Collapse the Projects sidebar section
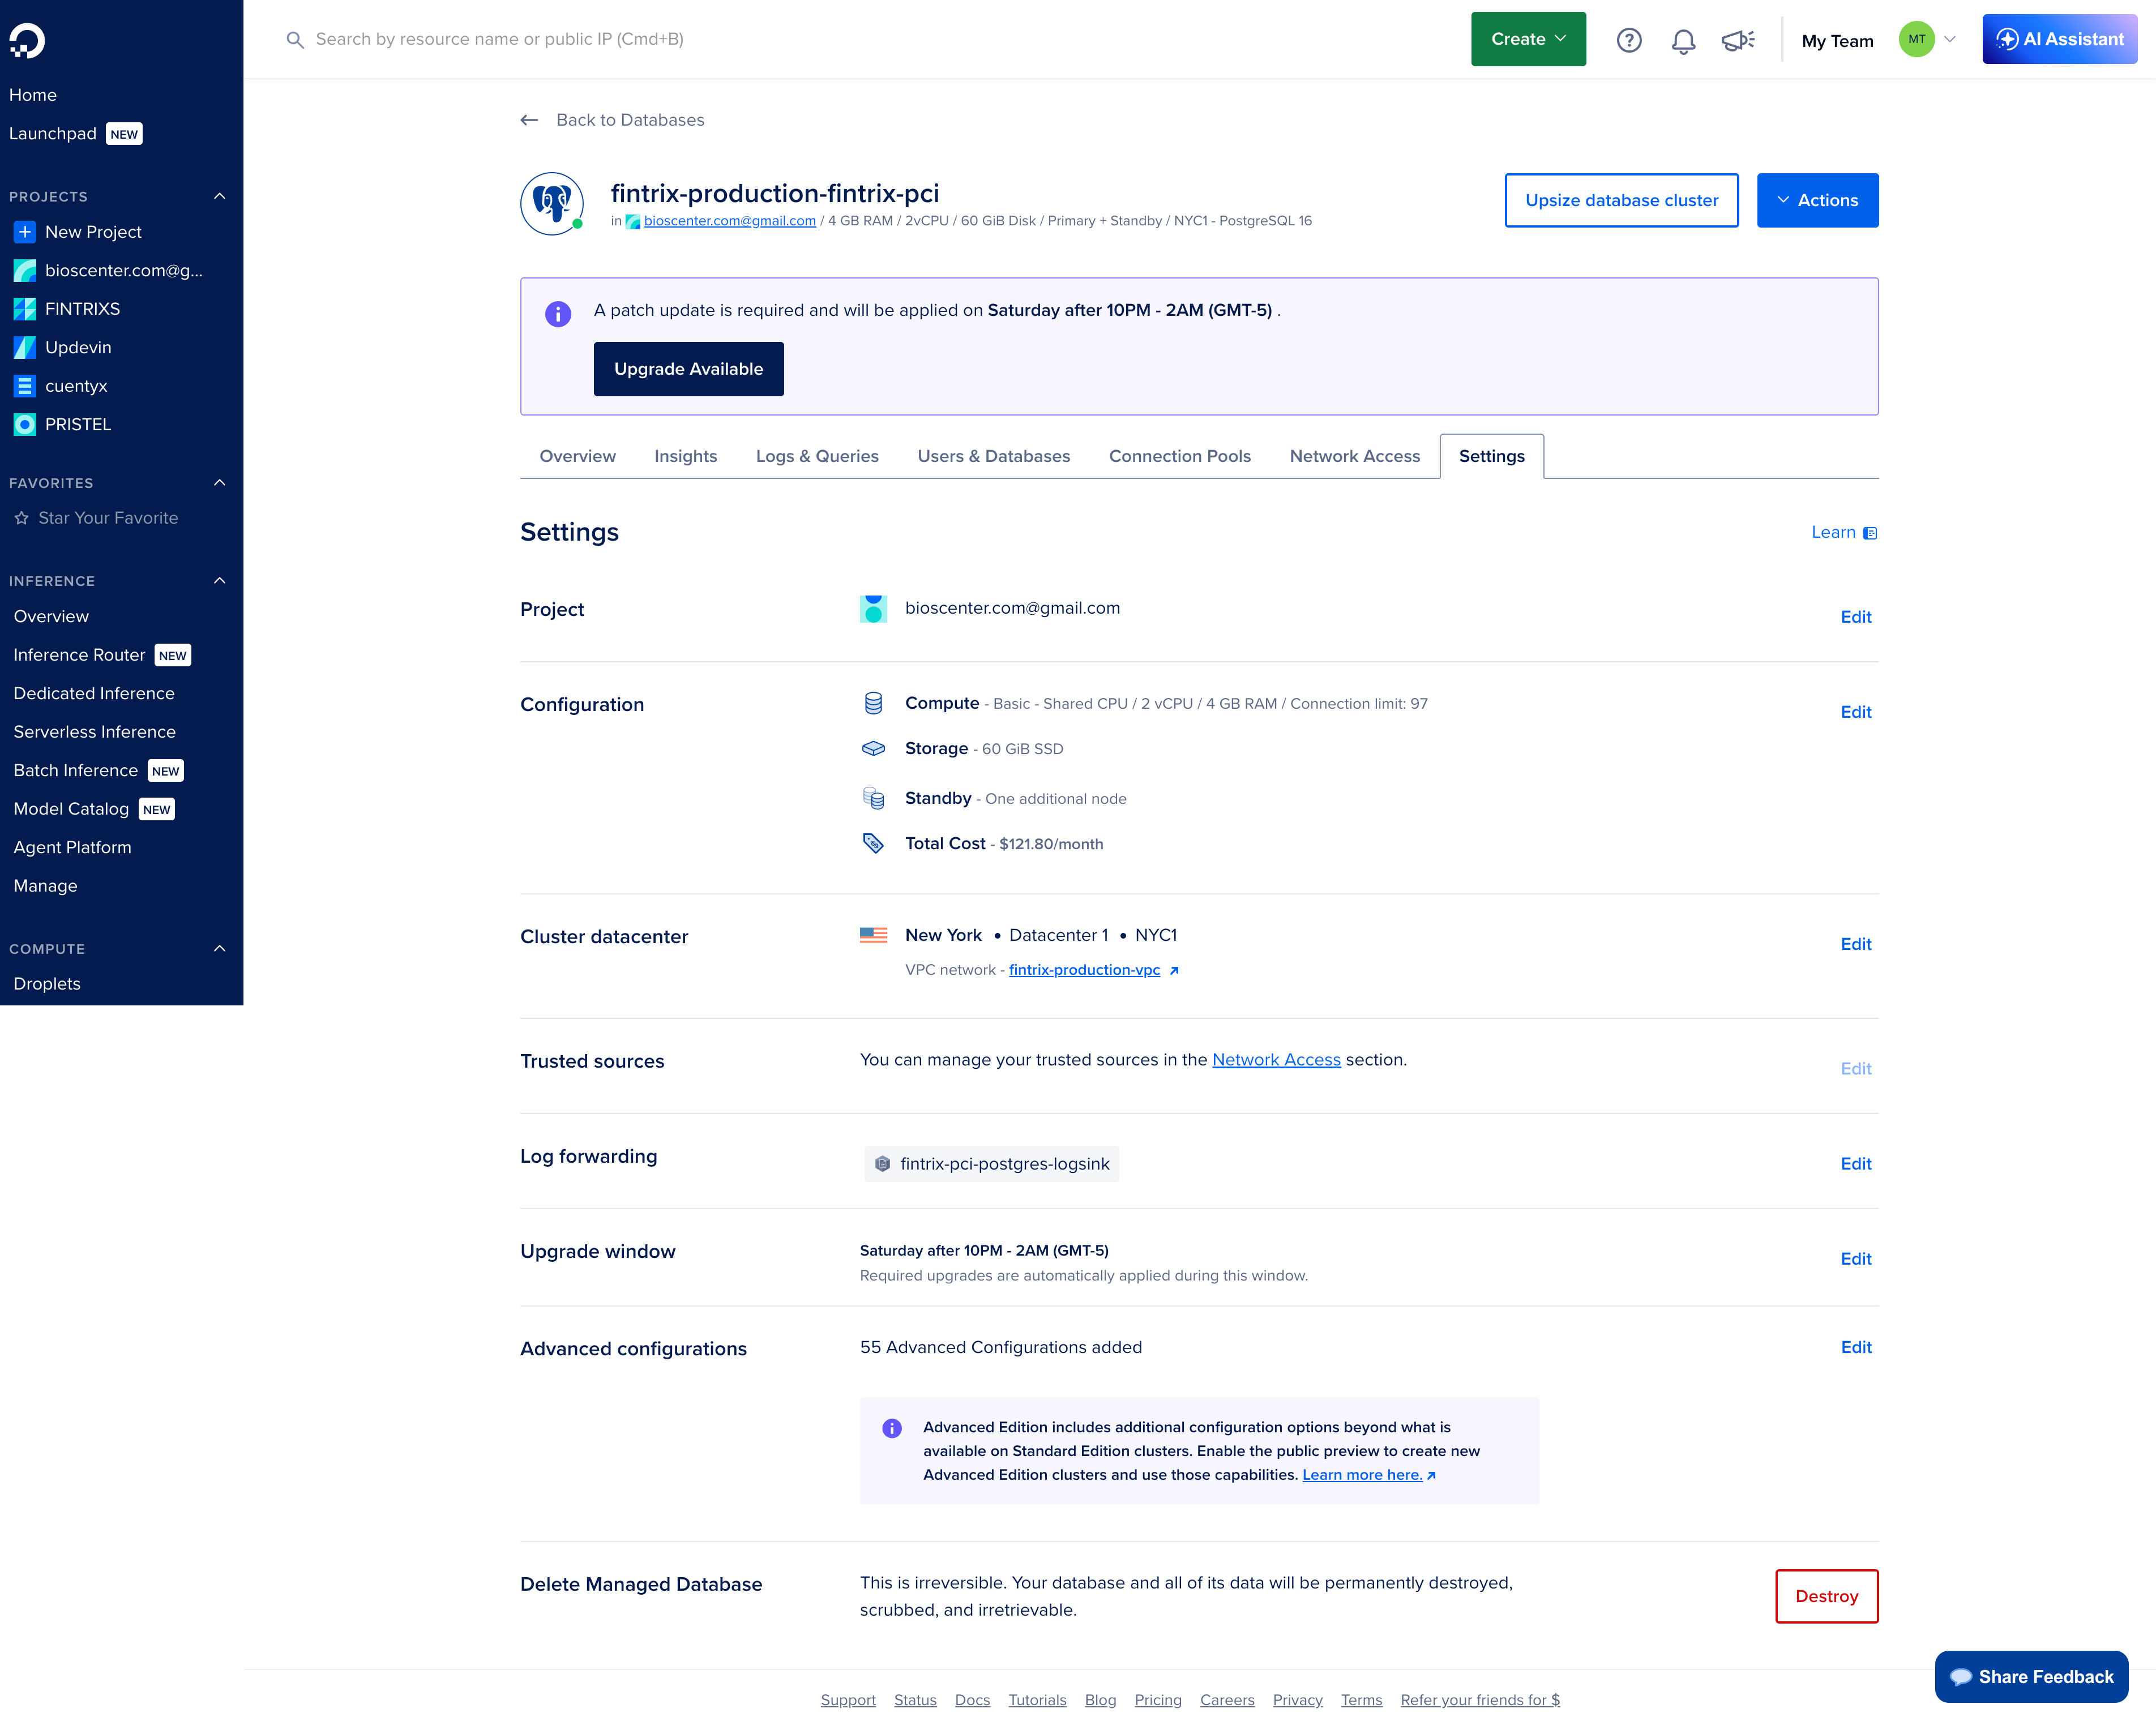This screenshot has height=1730, width=2156. (220, 196)
